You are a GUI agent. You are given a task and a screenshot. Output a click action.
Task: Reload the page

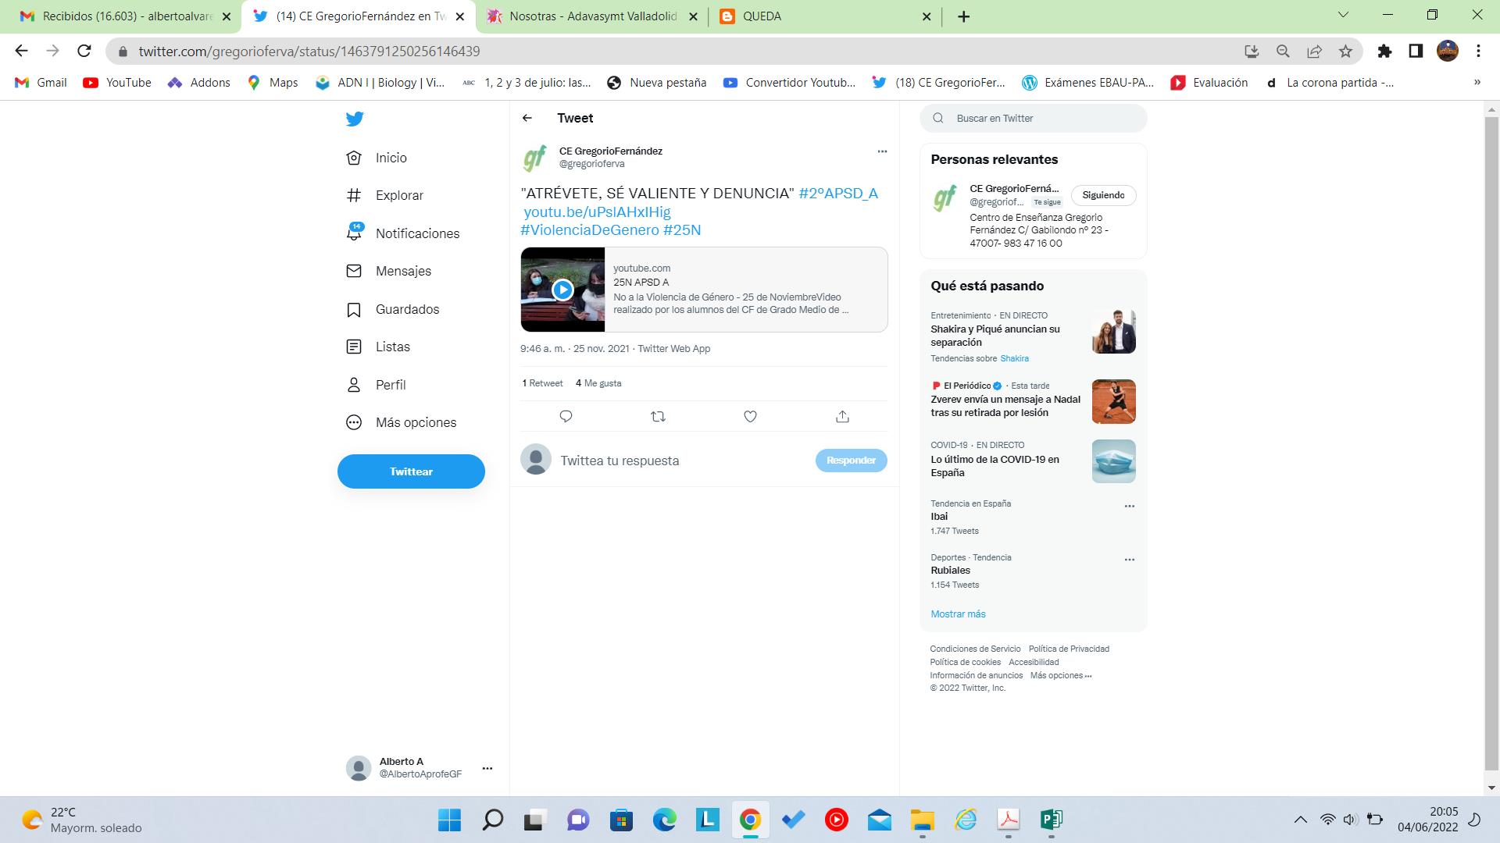click(x=84, y=51)
